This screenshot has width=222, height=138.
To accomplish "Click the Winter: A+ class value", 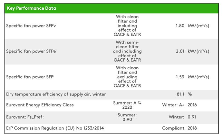I will [x=173, y=105].
